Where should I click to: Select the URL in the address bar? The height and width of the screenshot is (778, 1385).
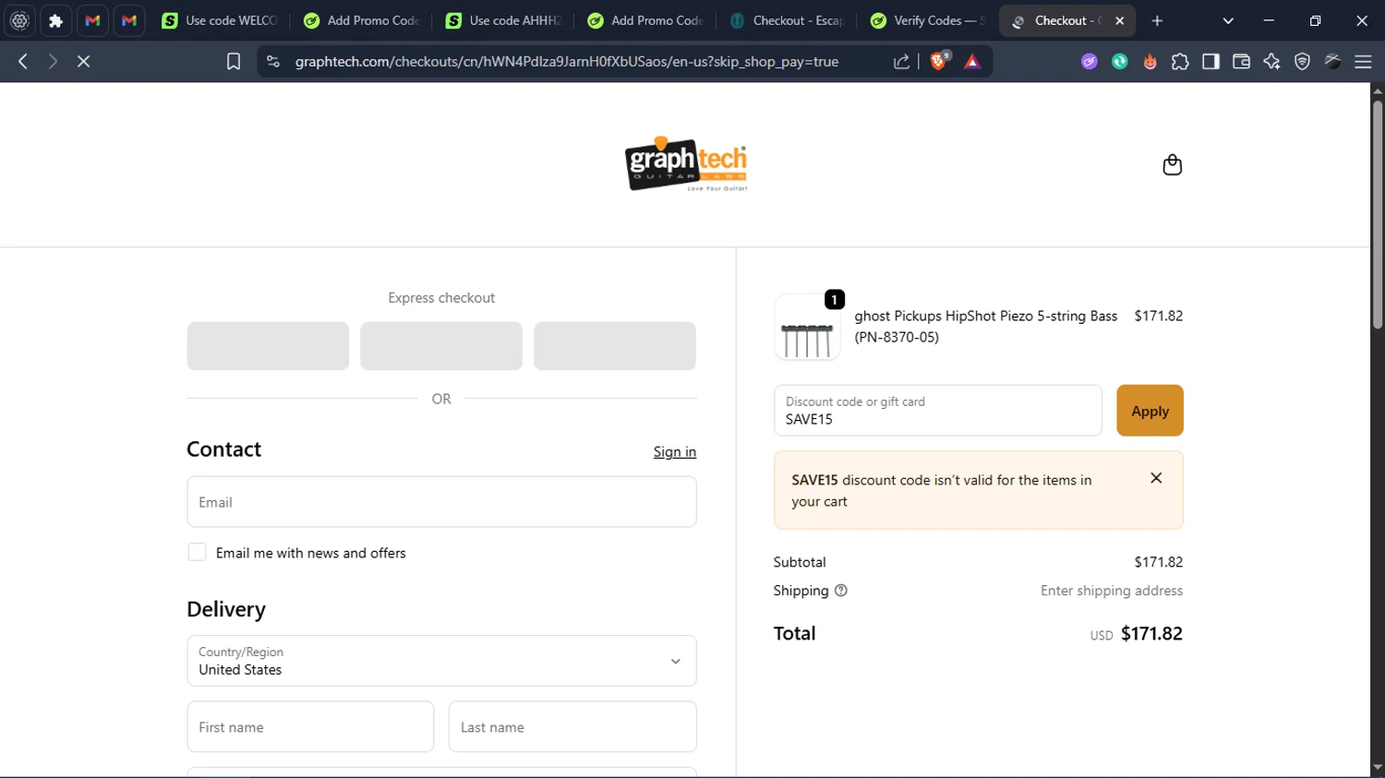pos(567,61)
